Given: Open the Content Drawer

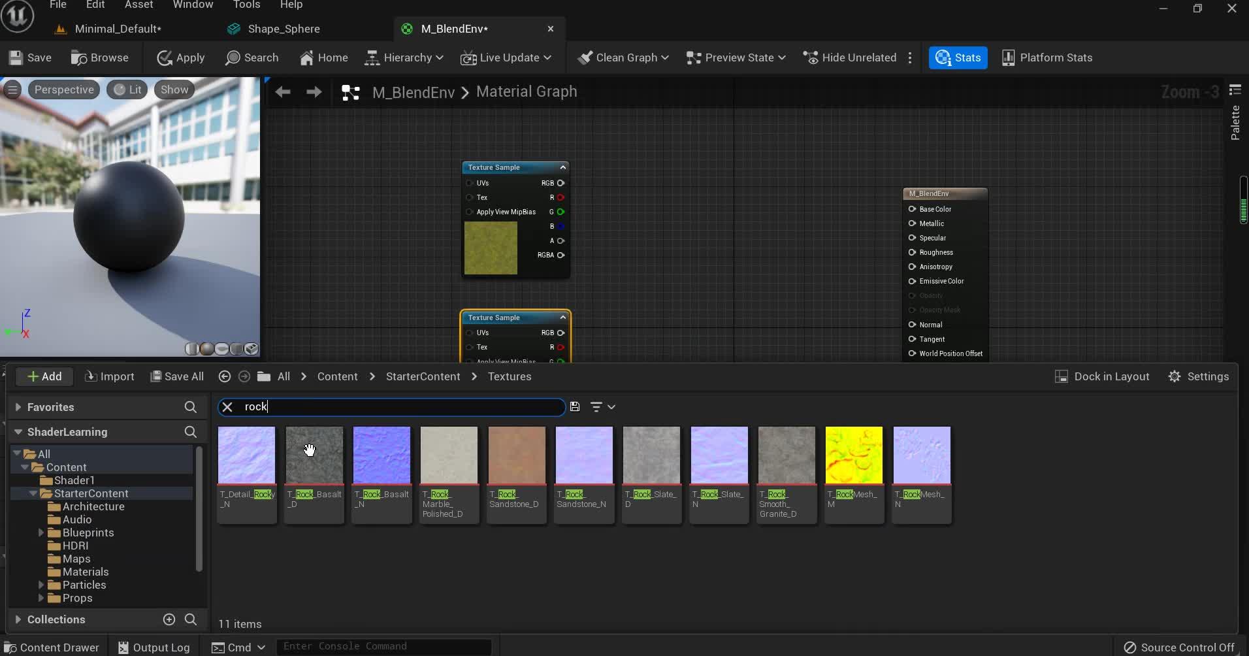Looking at the screenshot, I should click(51, 646).
